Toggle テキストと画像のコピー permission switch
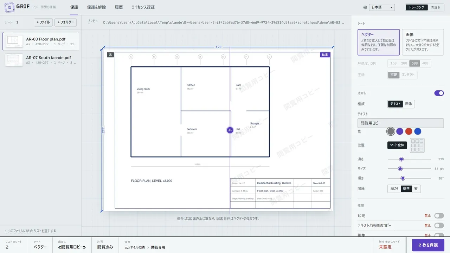This screenshot has width=450, height=253. pos(439,226)
